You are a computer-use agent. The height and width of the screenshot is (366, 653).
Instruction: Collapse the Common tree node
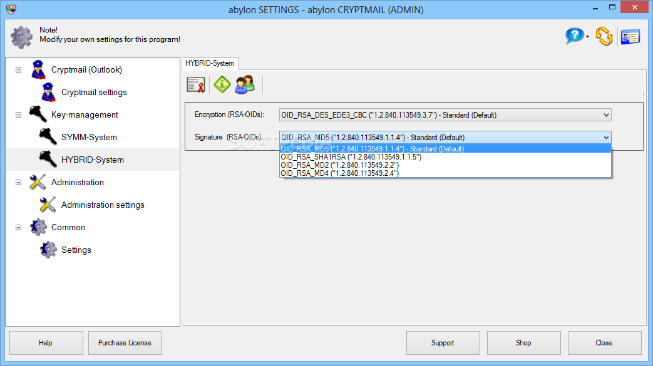(x=18, y=227)
